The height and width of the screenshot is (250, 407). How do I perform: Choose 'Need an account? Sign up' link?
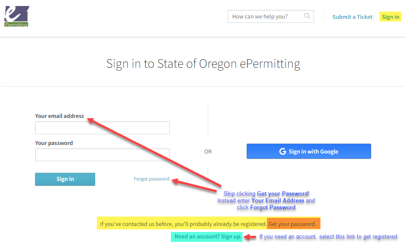[x=208, y=237]
